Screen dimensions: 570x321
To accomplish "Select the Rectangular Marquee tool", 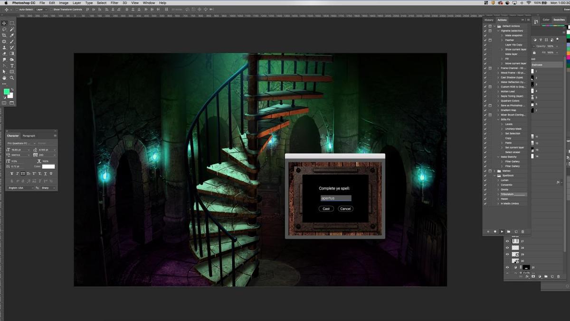I will 12,23.
